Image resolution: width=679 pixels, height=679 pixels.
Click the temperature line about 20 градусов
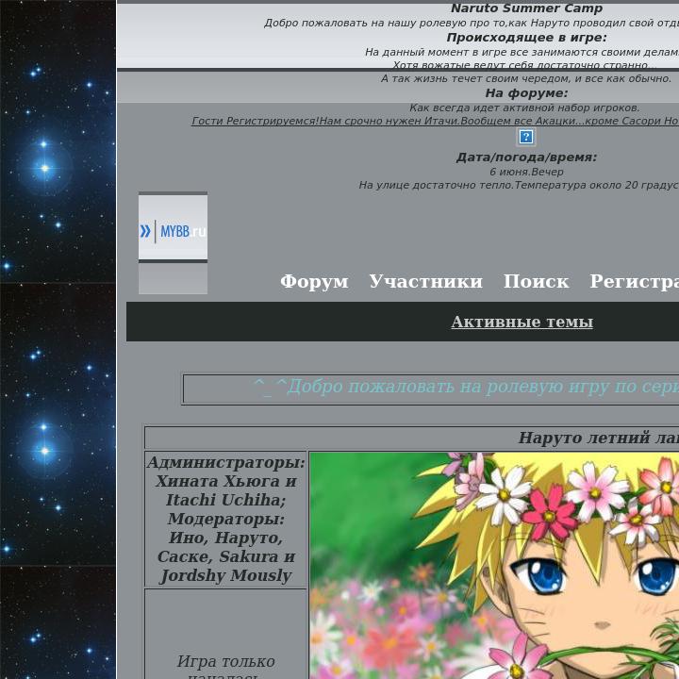(x=519, y=186)
